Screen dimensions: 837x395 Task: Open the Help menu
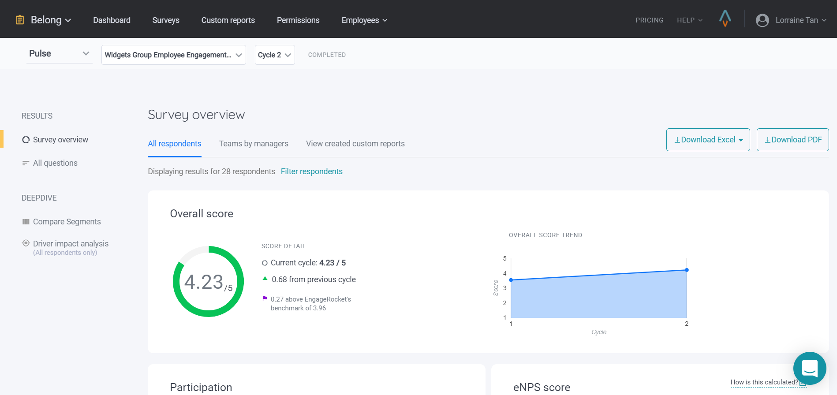tap(689, 20)
